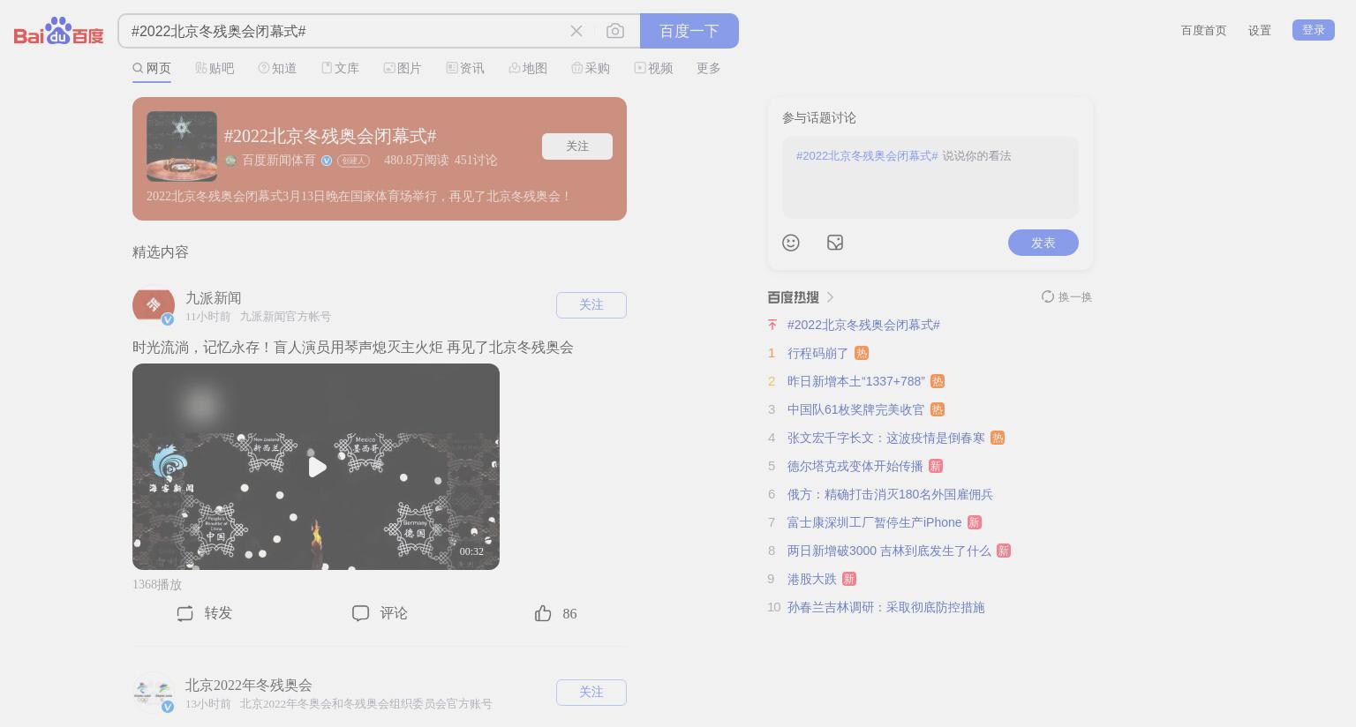Expand 百度热搜 chevron arrow
1356x727 pixels.
tap(831, 297)
